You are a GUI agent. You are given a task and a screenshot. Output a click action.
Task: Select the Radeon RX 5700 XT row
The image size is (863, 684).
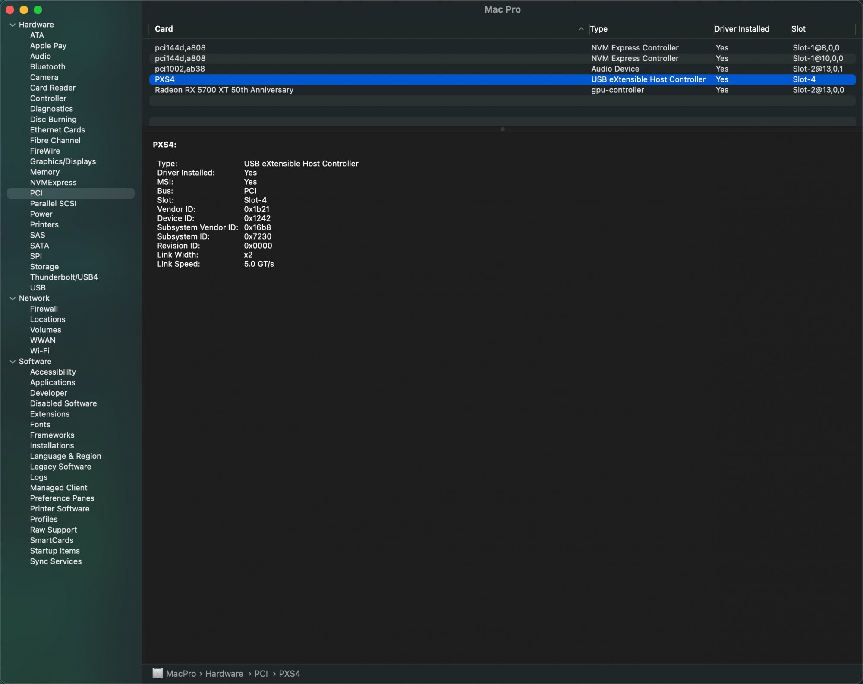pyautogui.click(x=224, y=90)
